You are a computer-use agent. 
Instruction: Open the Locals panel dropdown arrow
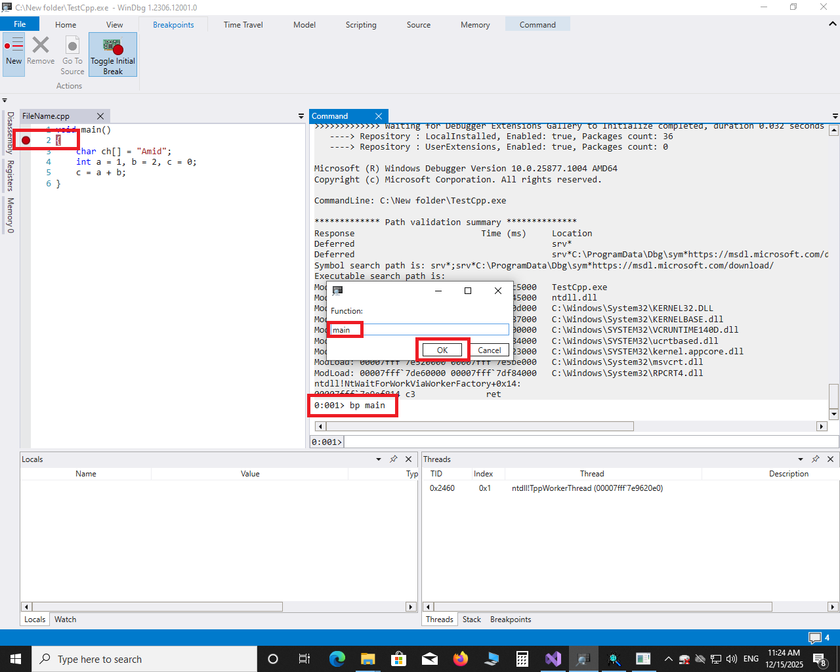point(379,459)
